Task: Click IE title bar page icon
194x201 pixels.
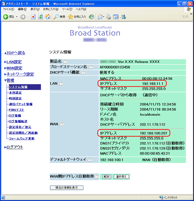Action: 3,4
